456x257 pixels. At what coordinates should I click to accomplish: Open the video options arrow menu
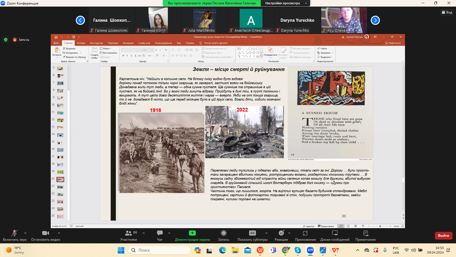coord(59,233)
